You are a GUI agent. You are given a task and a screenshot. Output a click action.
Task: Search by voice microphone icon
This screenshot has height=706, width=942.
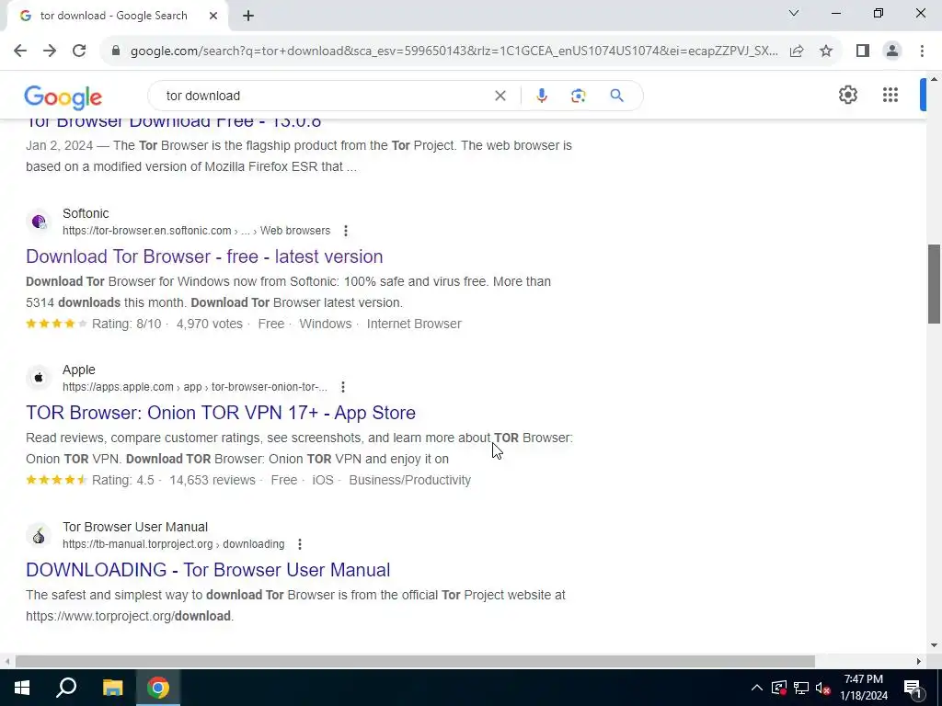[x=541, y=96]
